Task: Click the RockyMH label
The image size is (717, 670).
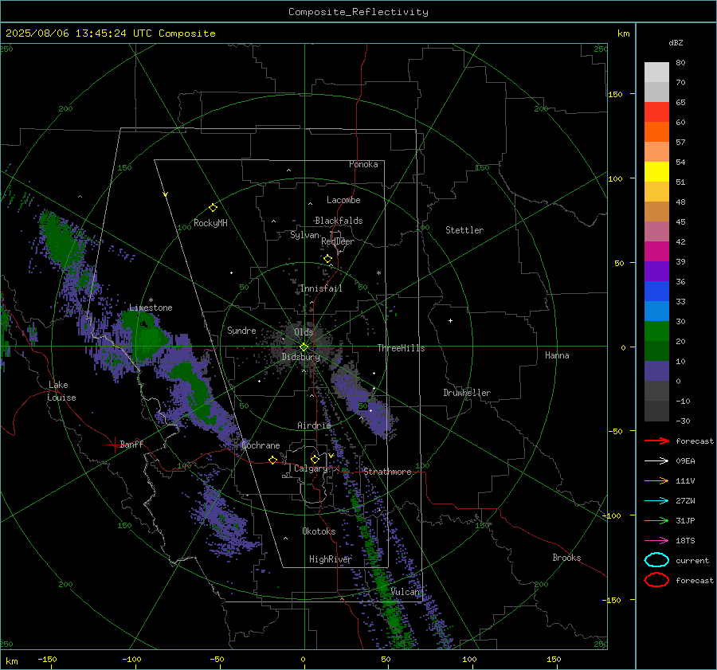Action: tap(210, 223)
